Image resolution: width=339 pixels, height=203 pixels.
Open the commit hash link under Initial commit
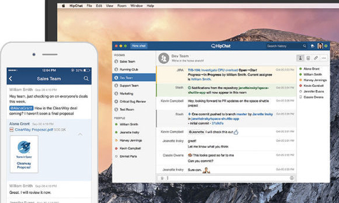point(218,123)
